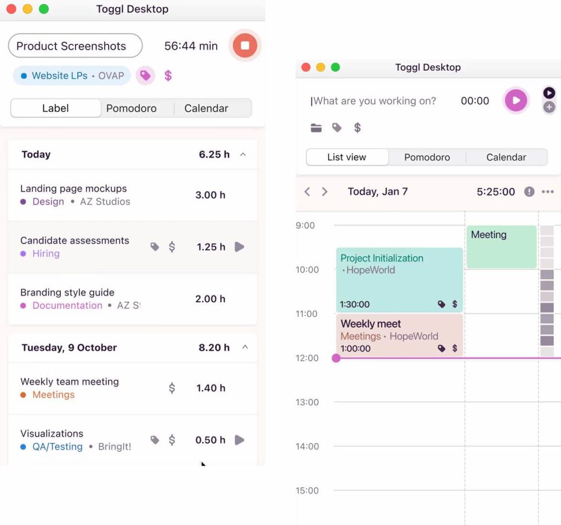Click the Meetings project label in list

(x=53, y=395)
